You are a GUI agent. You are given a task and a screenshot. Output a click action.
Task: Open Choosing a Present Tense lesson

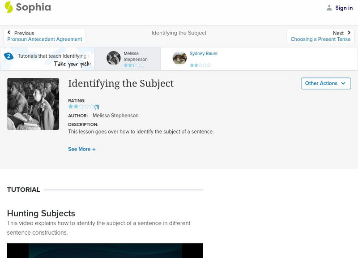[x=320, y=39]
